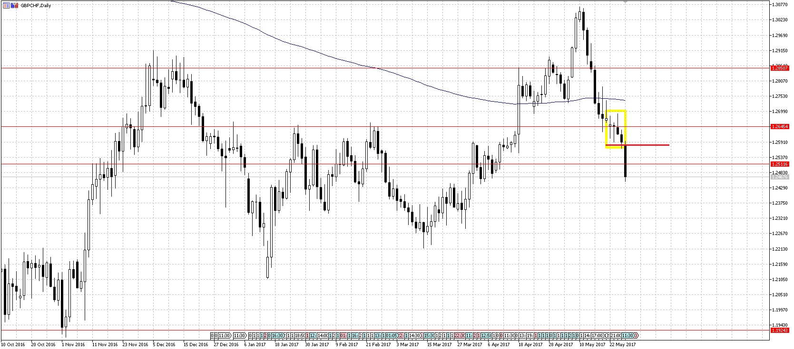Click the 1.21050 value on price scale
Viewport: 794px width, 349px height.
(780, 279)
